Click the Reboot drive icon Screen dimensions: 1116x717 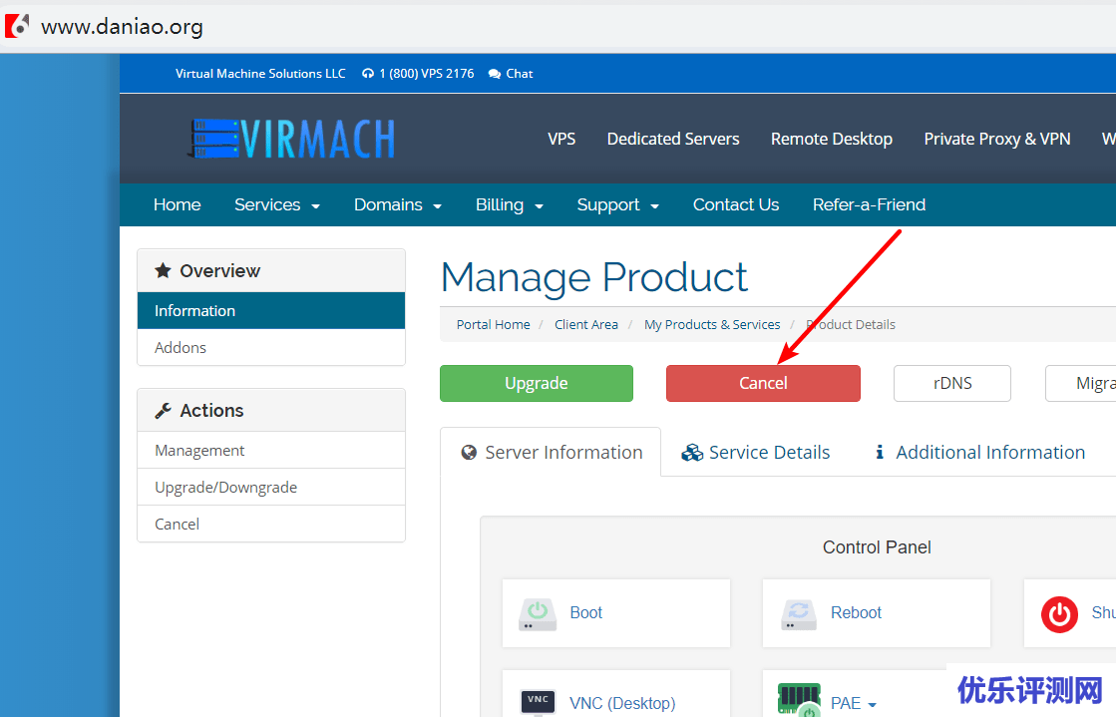click(799, 613)
